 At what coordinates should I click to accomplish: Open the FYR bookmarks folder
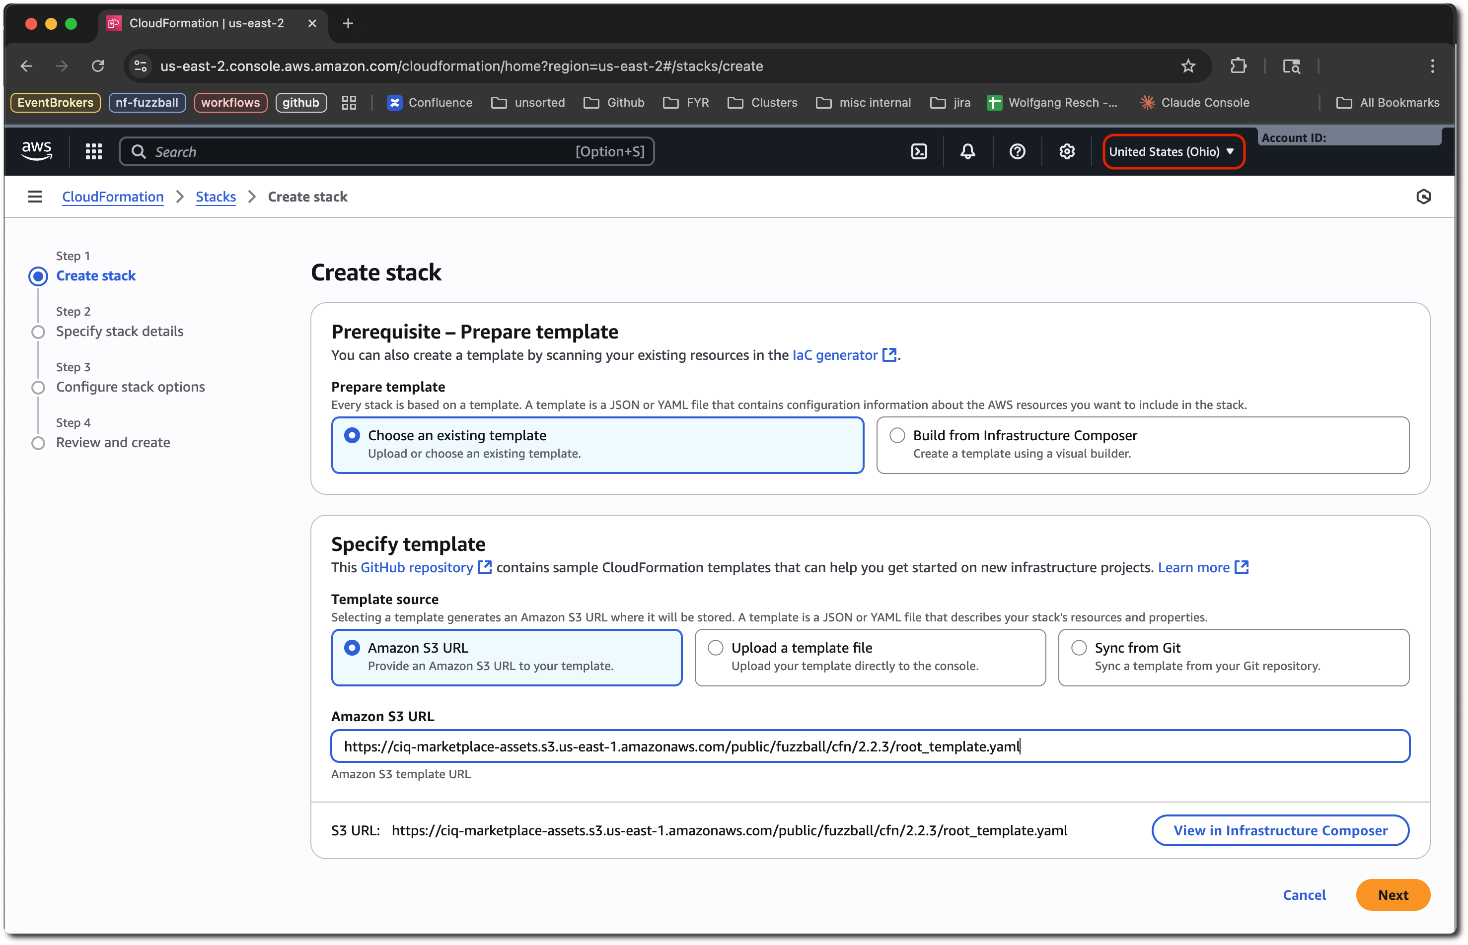[686, 102]
